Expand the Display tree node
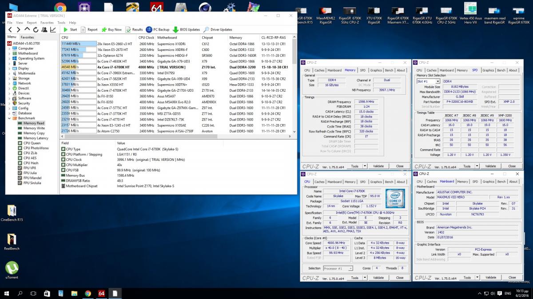This screenshot has width=533, height=299. (9, 68)
